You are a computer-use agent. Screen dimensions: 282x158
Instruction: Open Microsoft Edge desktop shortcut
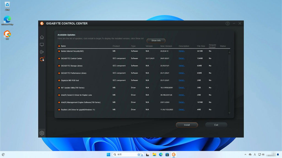coord(7,20)
